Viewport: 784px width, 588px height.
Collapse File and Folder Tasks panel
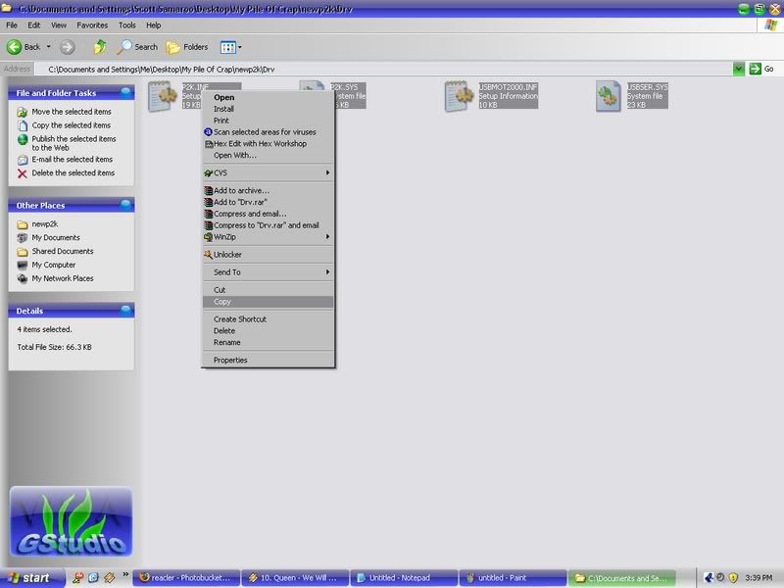pos(126,92)
